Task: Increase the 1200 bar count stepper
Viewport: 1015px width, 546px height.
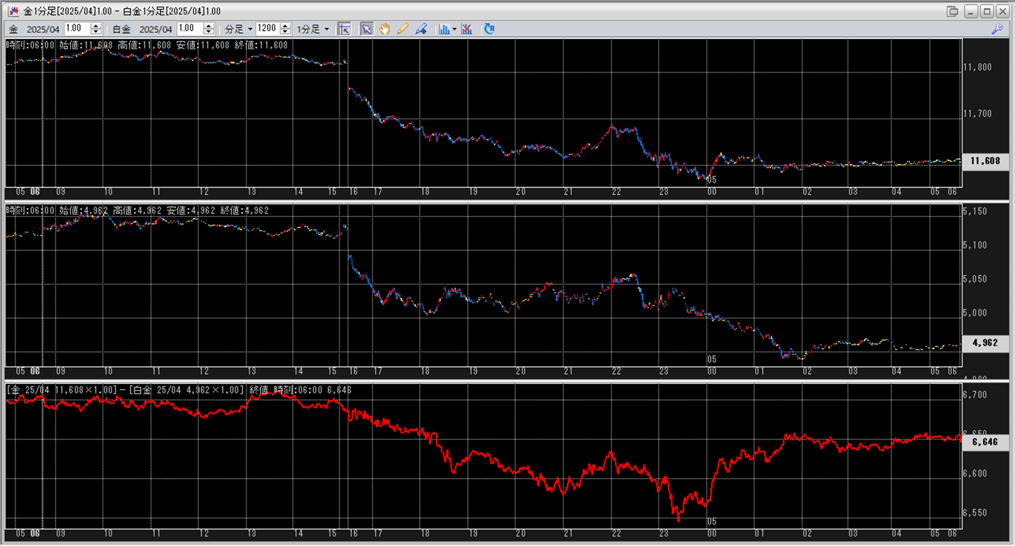Action: (x=286, y=26)
